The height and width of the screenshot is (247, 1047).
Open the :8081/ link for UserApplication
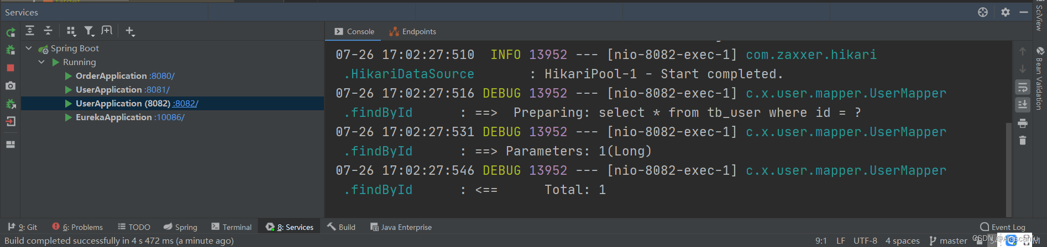(x=157, y=90)
